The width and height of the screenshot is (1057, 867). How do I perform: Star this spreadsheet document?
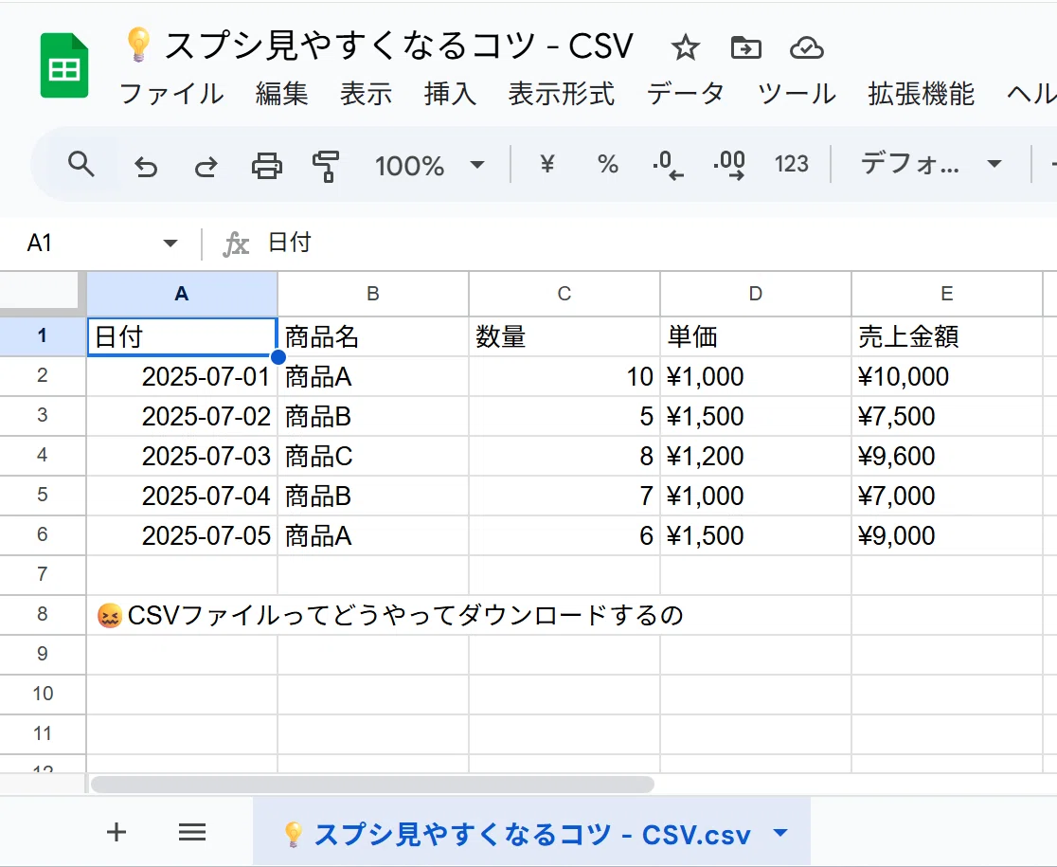click(x=686, y=48)
